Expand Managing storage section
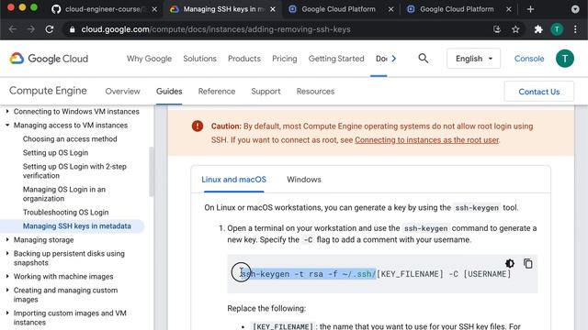The height and width of the screenshot is (330, 588). pyautogui.click(x=7, y=240)
